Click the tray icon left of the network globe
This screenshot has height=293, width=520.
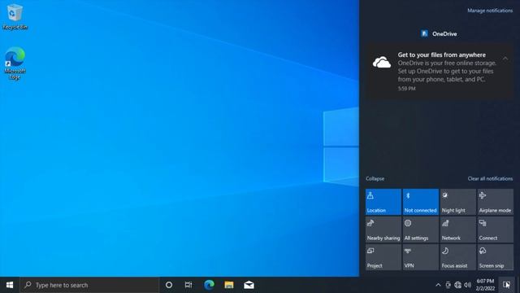click(448, 285)
